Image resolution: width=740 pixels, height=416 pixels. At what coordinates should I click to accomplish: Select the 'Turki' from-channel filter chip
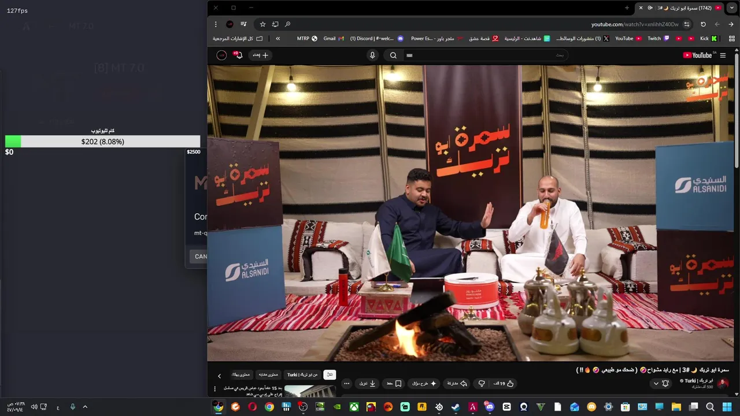tap(302, 374)
